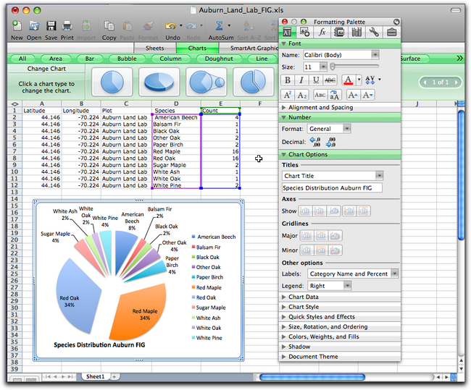This screenshot has height=390, width=471.
Task: Click the Print toolbar icon
Action: (67, 27)
